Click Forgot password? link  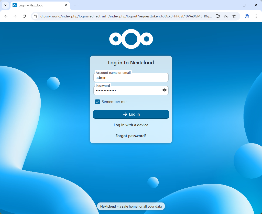coord(131,136)
